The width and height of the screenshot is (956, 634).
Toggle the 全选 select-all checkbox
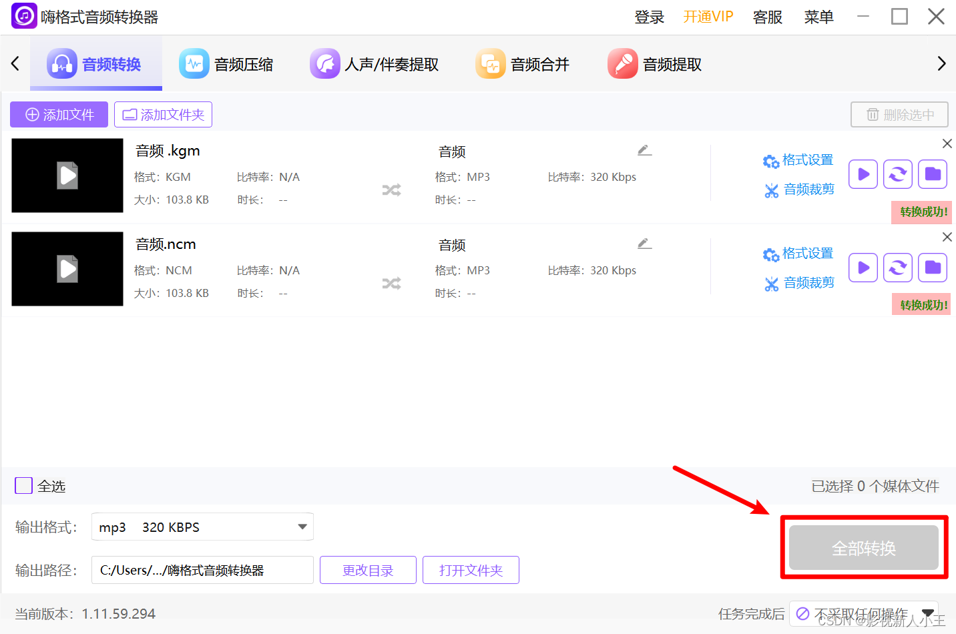pos(24,486)
